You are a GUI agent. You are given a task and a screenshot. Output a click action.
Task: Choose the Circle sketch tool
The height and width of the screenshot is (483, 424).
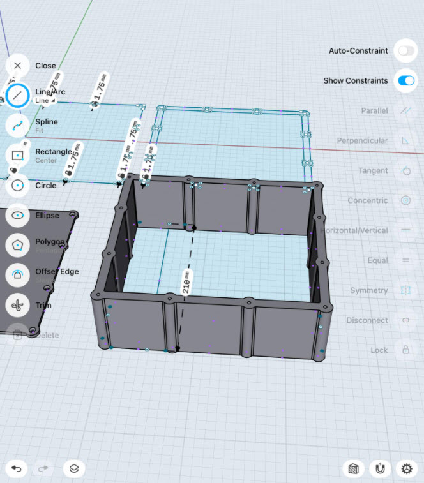[x=18, y=186]
